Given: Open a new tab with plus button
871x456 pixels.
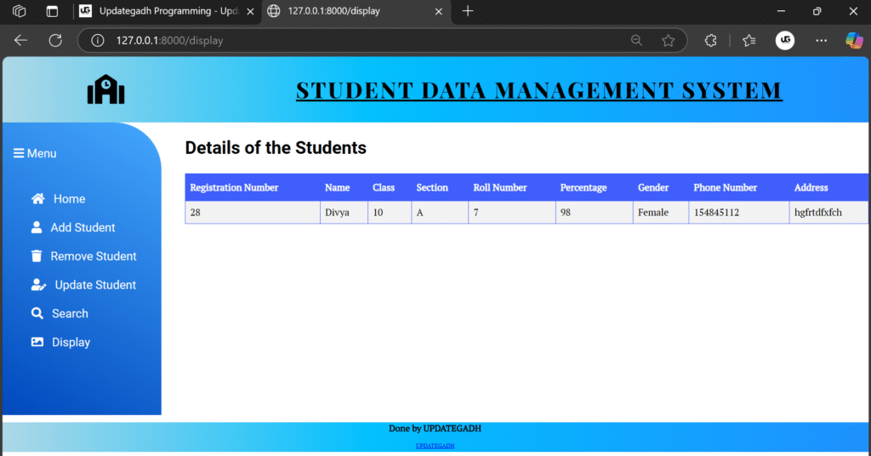Looking at the screenshot, I should 468,11.
